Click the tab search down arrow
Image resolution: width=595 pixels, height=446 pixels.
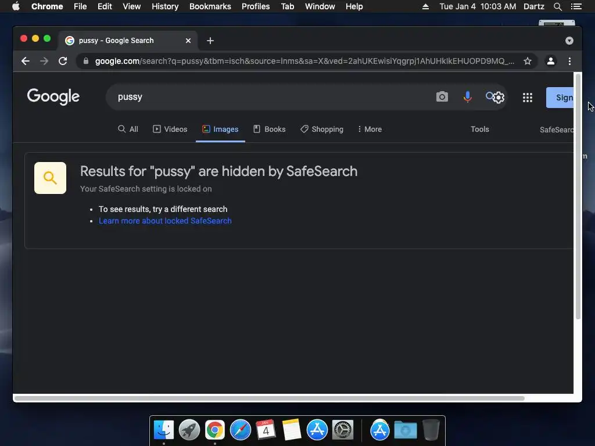click(x=569, y=41)
